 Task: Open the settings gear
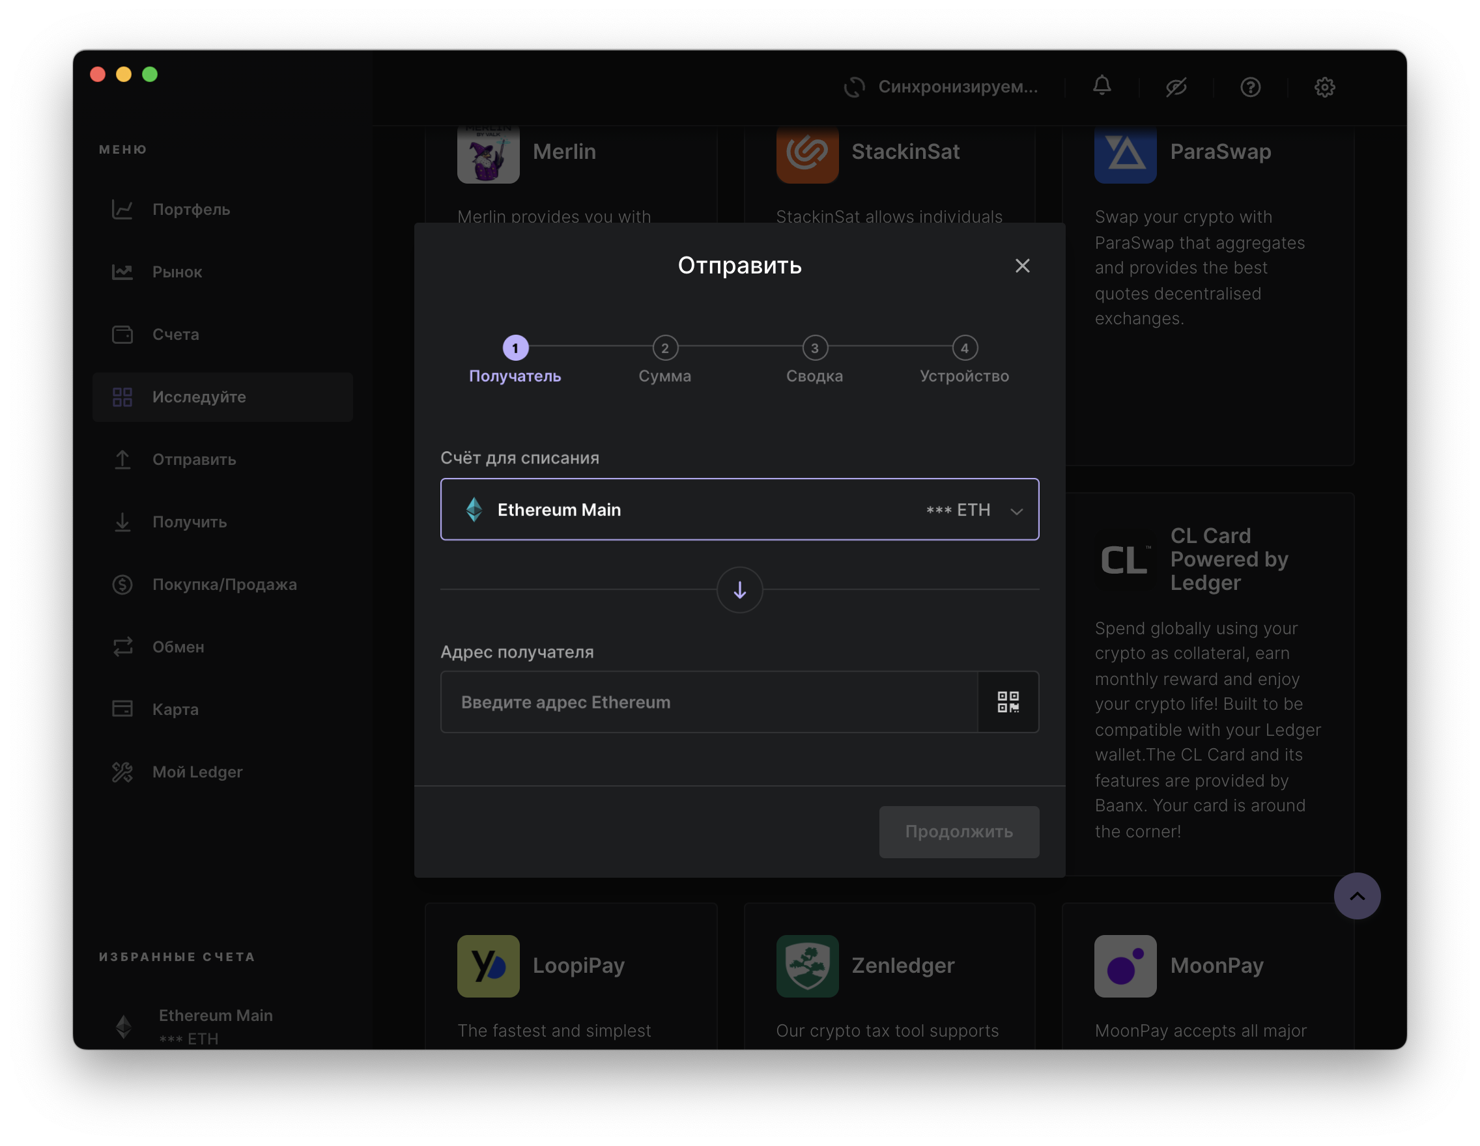click(1324, 87)
